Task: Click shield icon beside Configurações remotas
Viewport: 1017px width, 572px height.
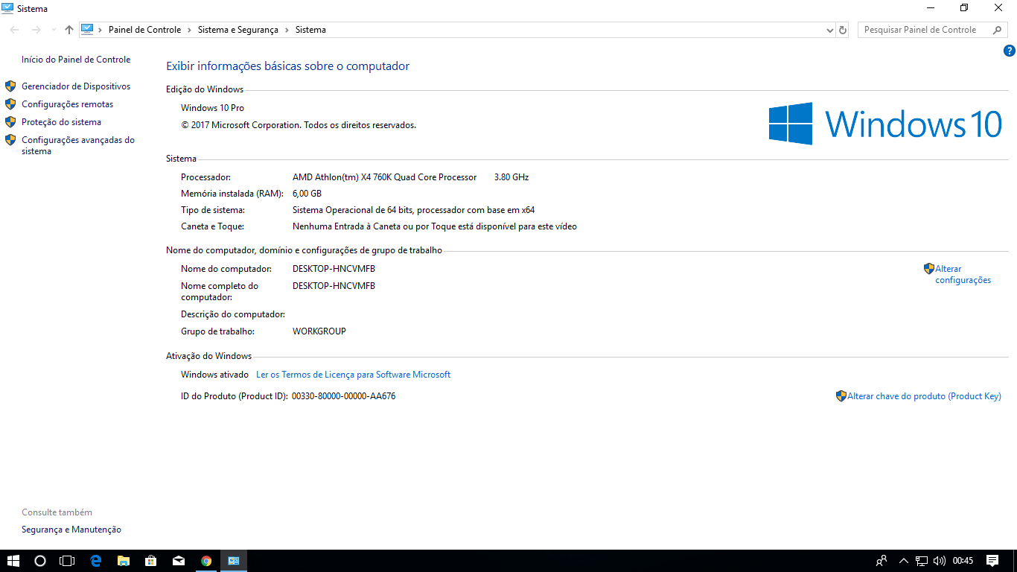Action: [10, 104]
